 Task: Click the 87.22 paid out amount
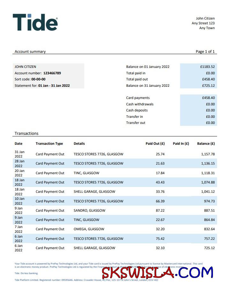pos(160,210)
